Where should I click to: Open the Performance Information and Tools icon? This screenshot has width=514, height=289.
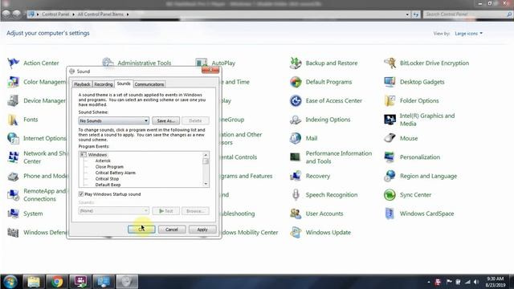coord(296,157)
